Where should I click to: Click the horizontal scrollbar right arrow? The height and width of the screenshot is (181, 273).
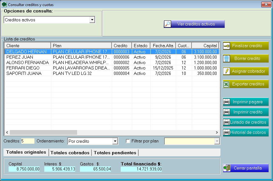[x=217, y=132]
